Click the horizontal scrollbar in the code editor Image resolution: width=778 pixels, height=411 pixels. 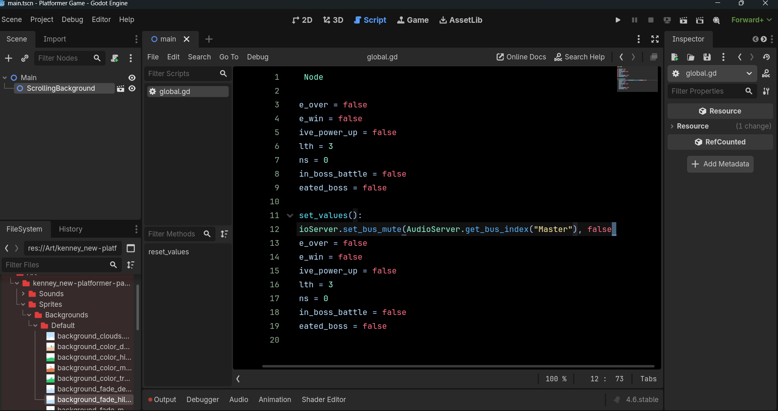(458, 366)
